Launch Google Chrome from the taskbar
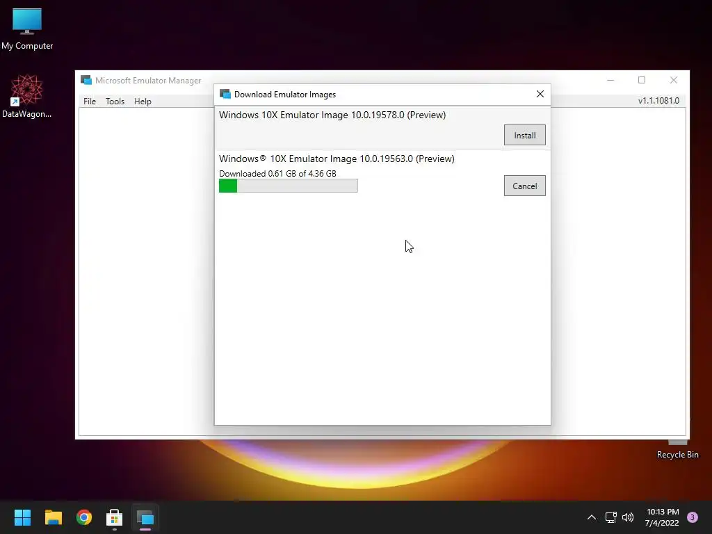The width and height of the screenshot is (712, 534). [x=84, y=517]
